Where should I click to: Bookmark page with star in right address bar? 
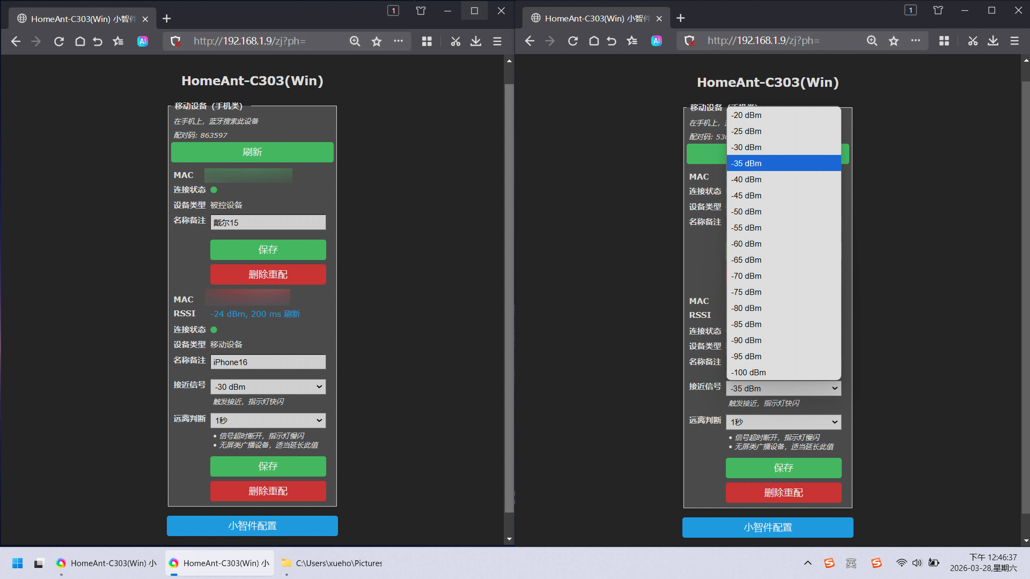(x=894, y=41)
